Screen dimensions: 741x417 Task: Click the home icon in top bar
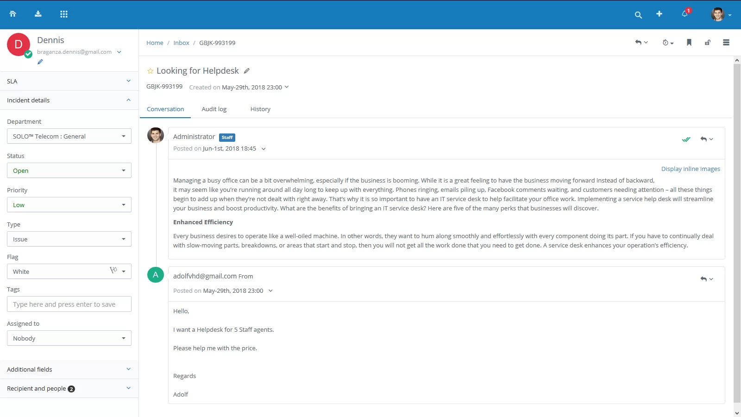(x=13, y=14)
